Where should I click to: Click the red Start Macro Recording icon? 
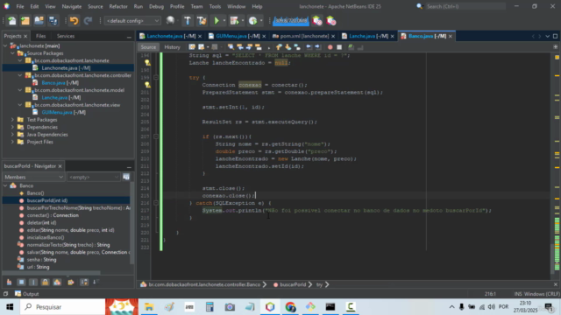(330, 47)
